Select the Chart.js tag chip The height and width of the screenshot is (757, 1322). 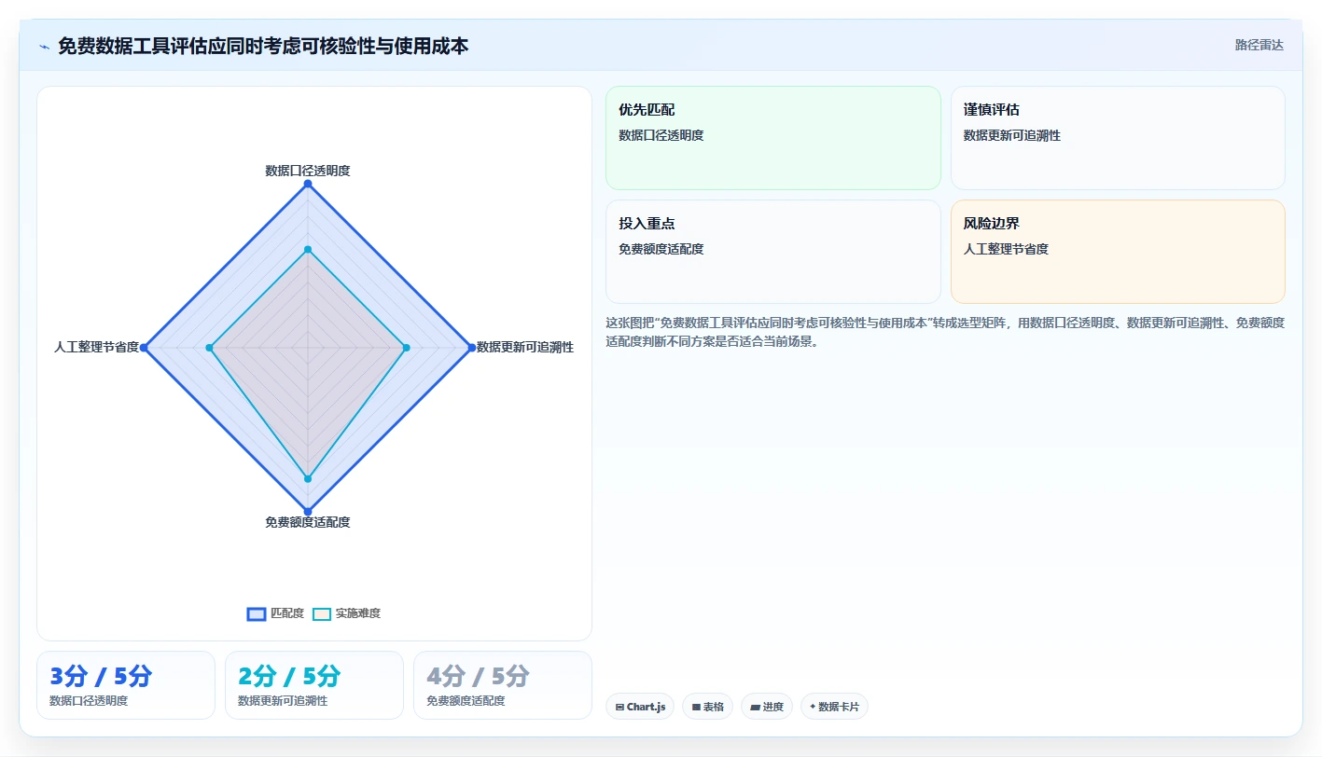[x=640, y=707]
